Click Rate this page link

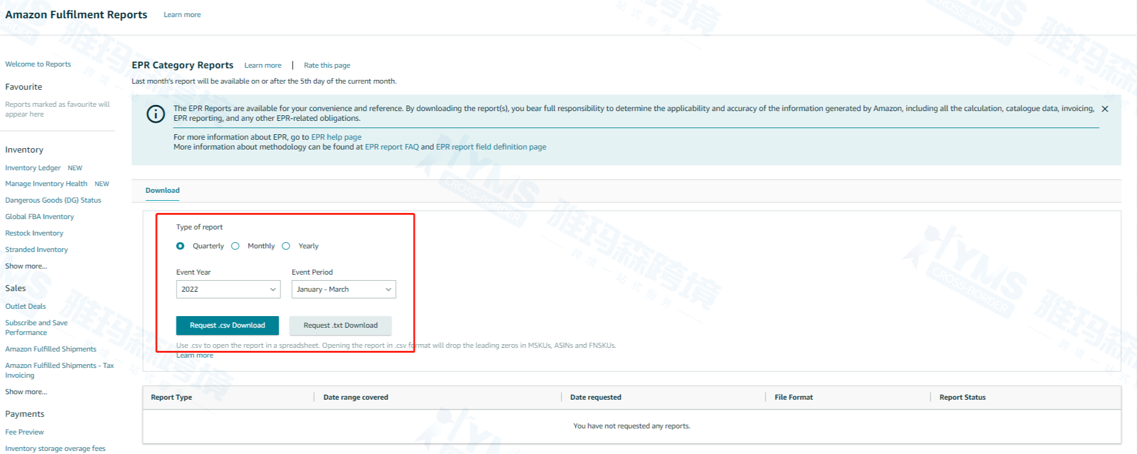(327, 65)
